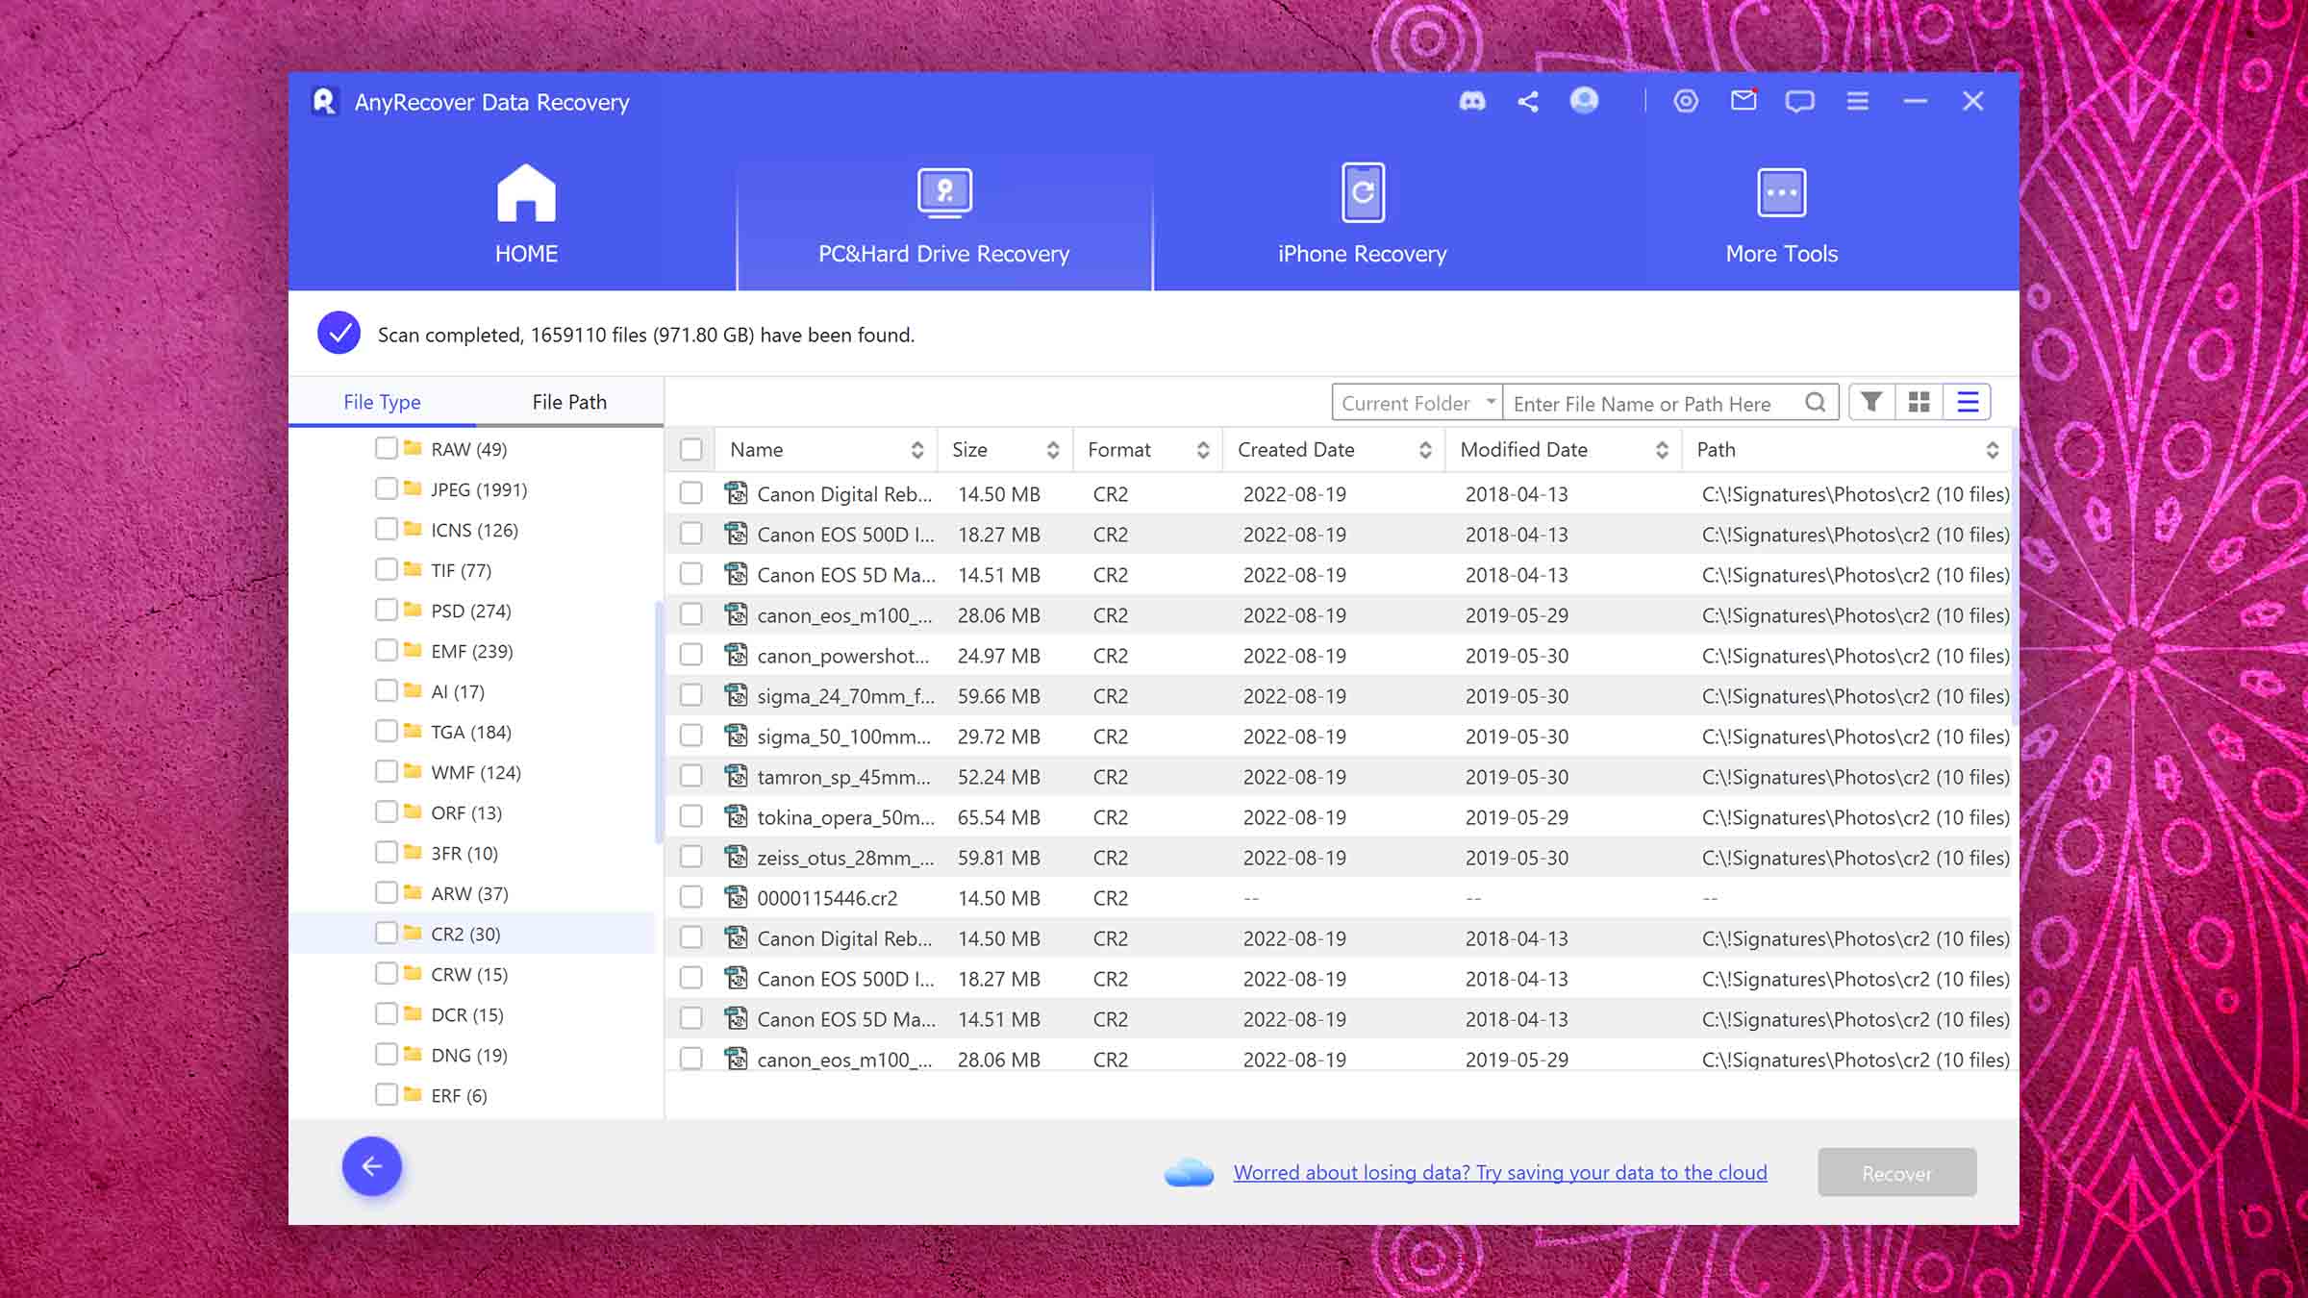Check the RAW (49) checkbox
The image size is (2308, 1298).
pyautogui.click(x=387, y=448)
